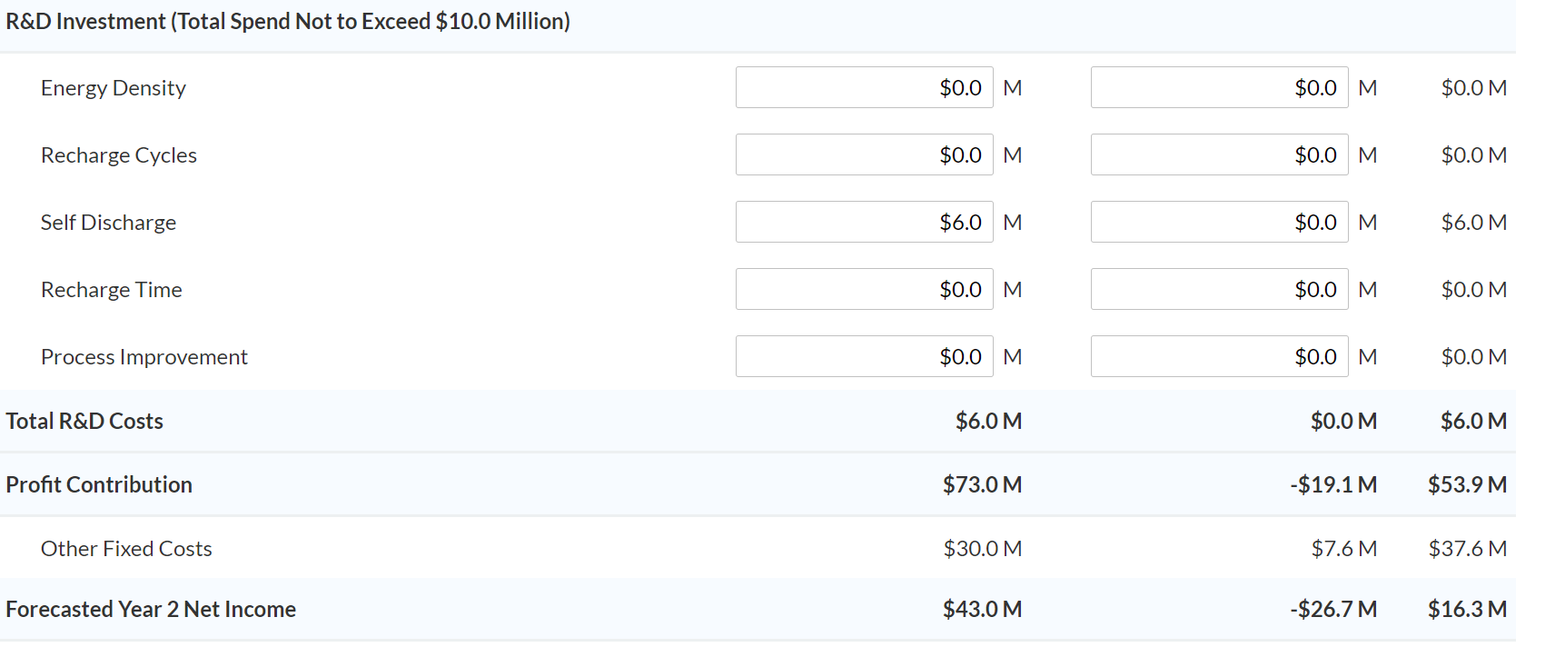
Task: Select first column Recharge Cycles input
Action: tap(864, 154)
